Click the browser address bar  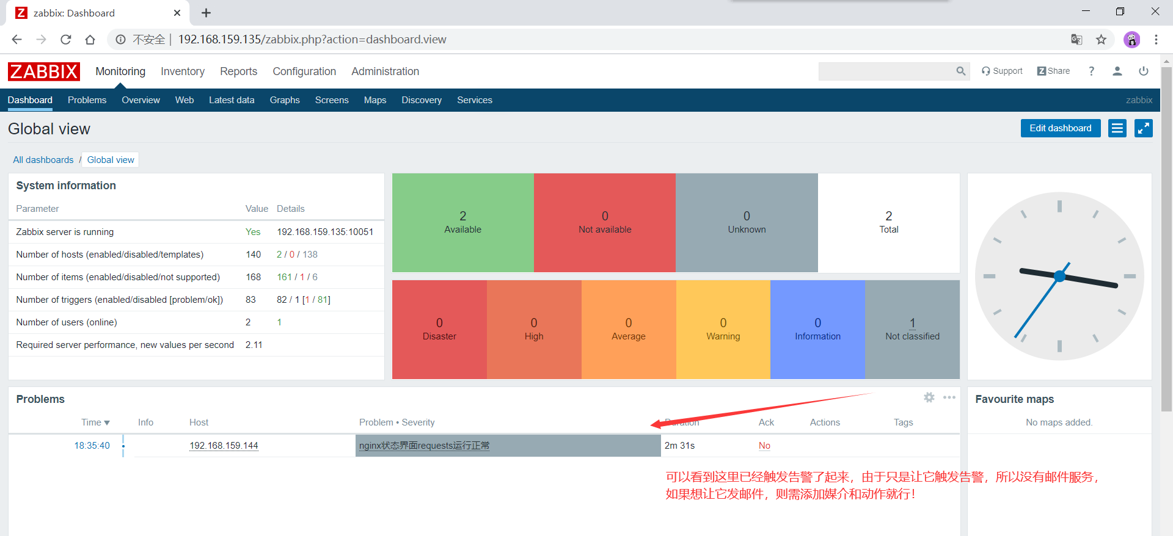[611, 40]
